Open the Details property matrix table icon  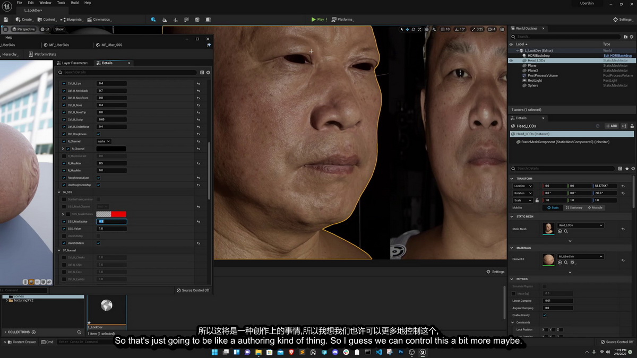coord(620,169)
